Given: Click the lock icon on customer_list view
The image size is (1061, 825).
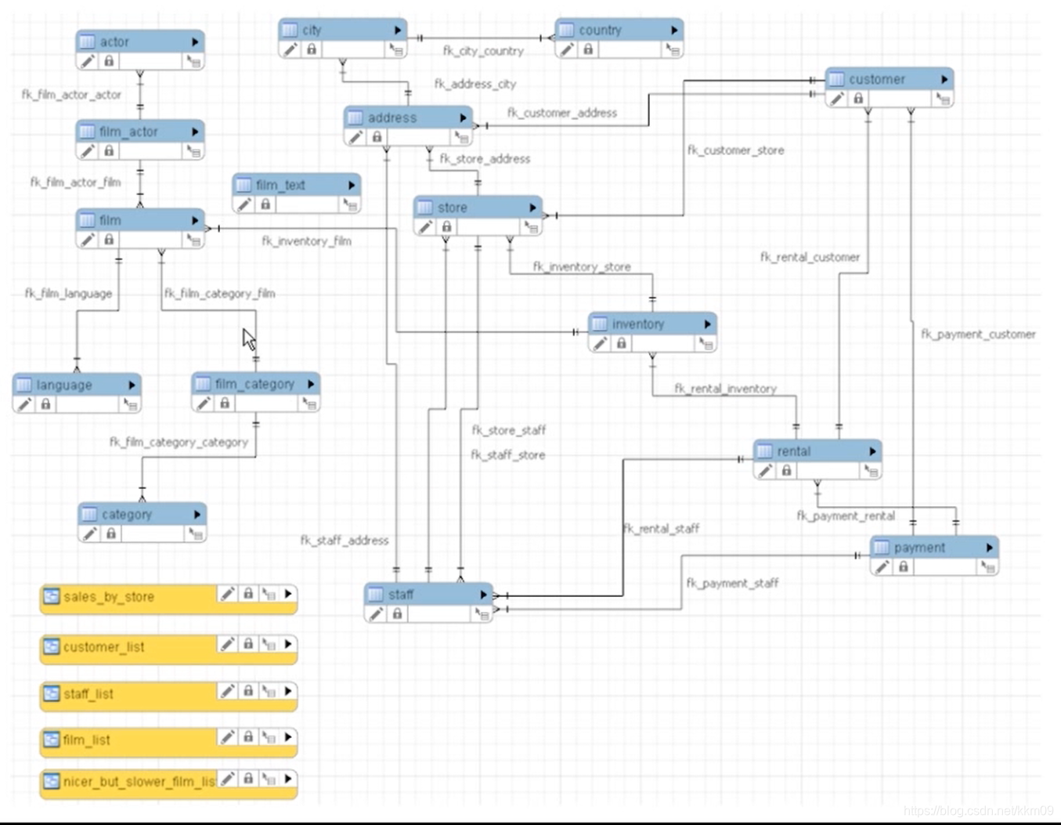Looking at the screenshot, I should [x=248, y=643].
